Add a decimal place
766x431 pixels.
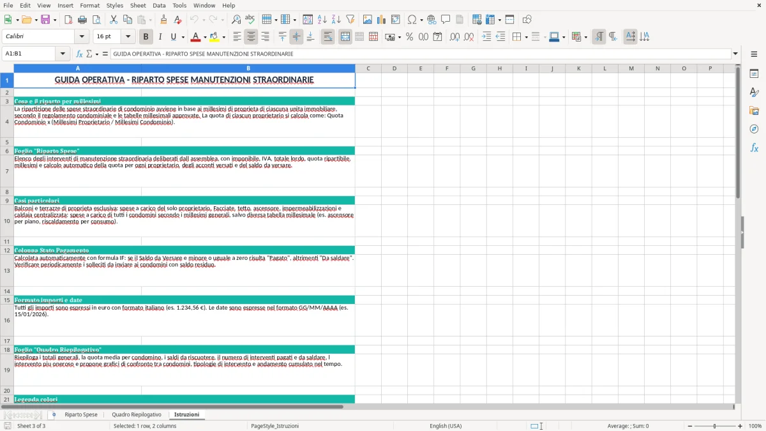click(x=454, y=37)
